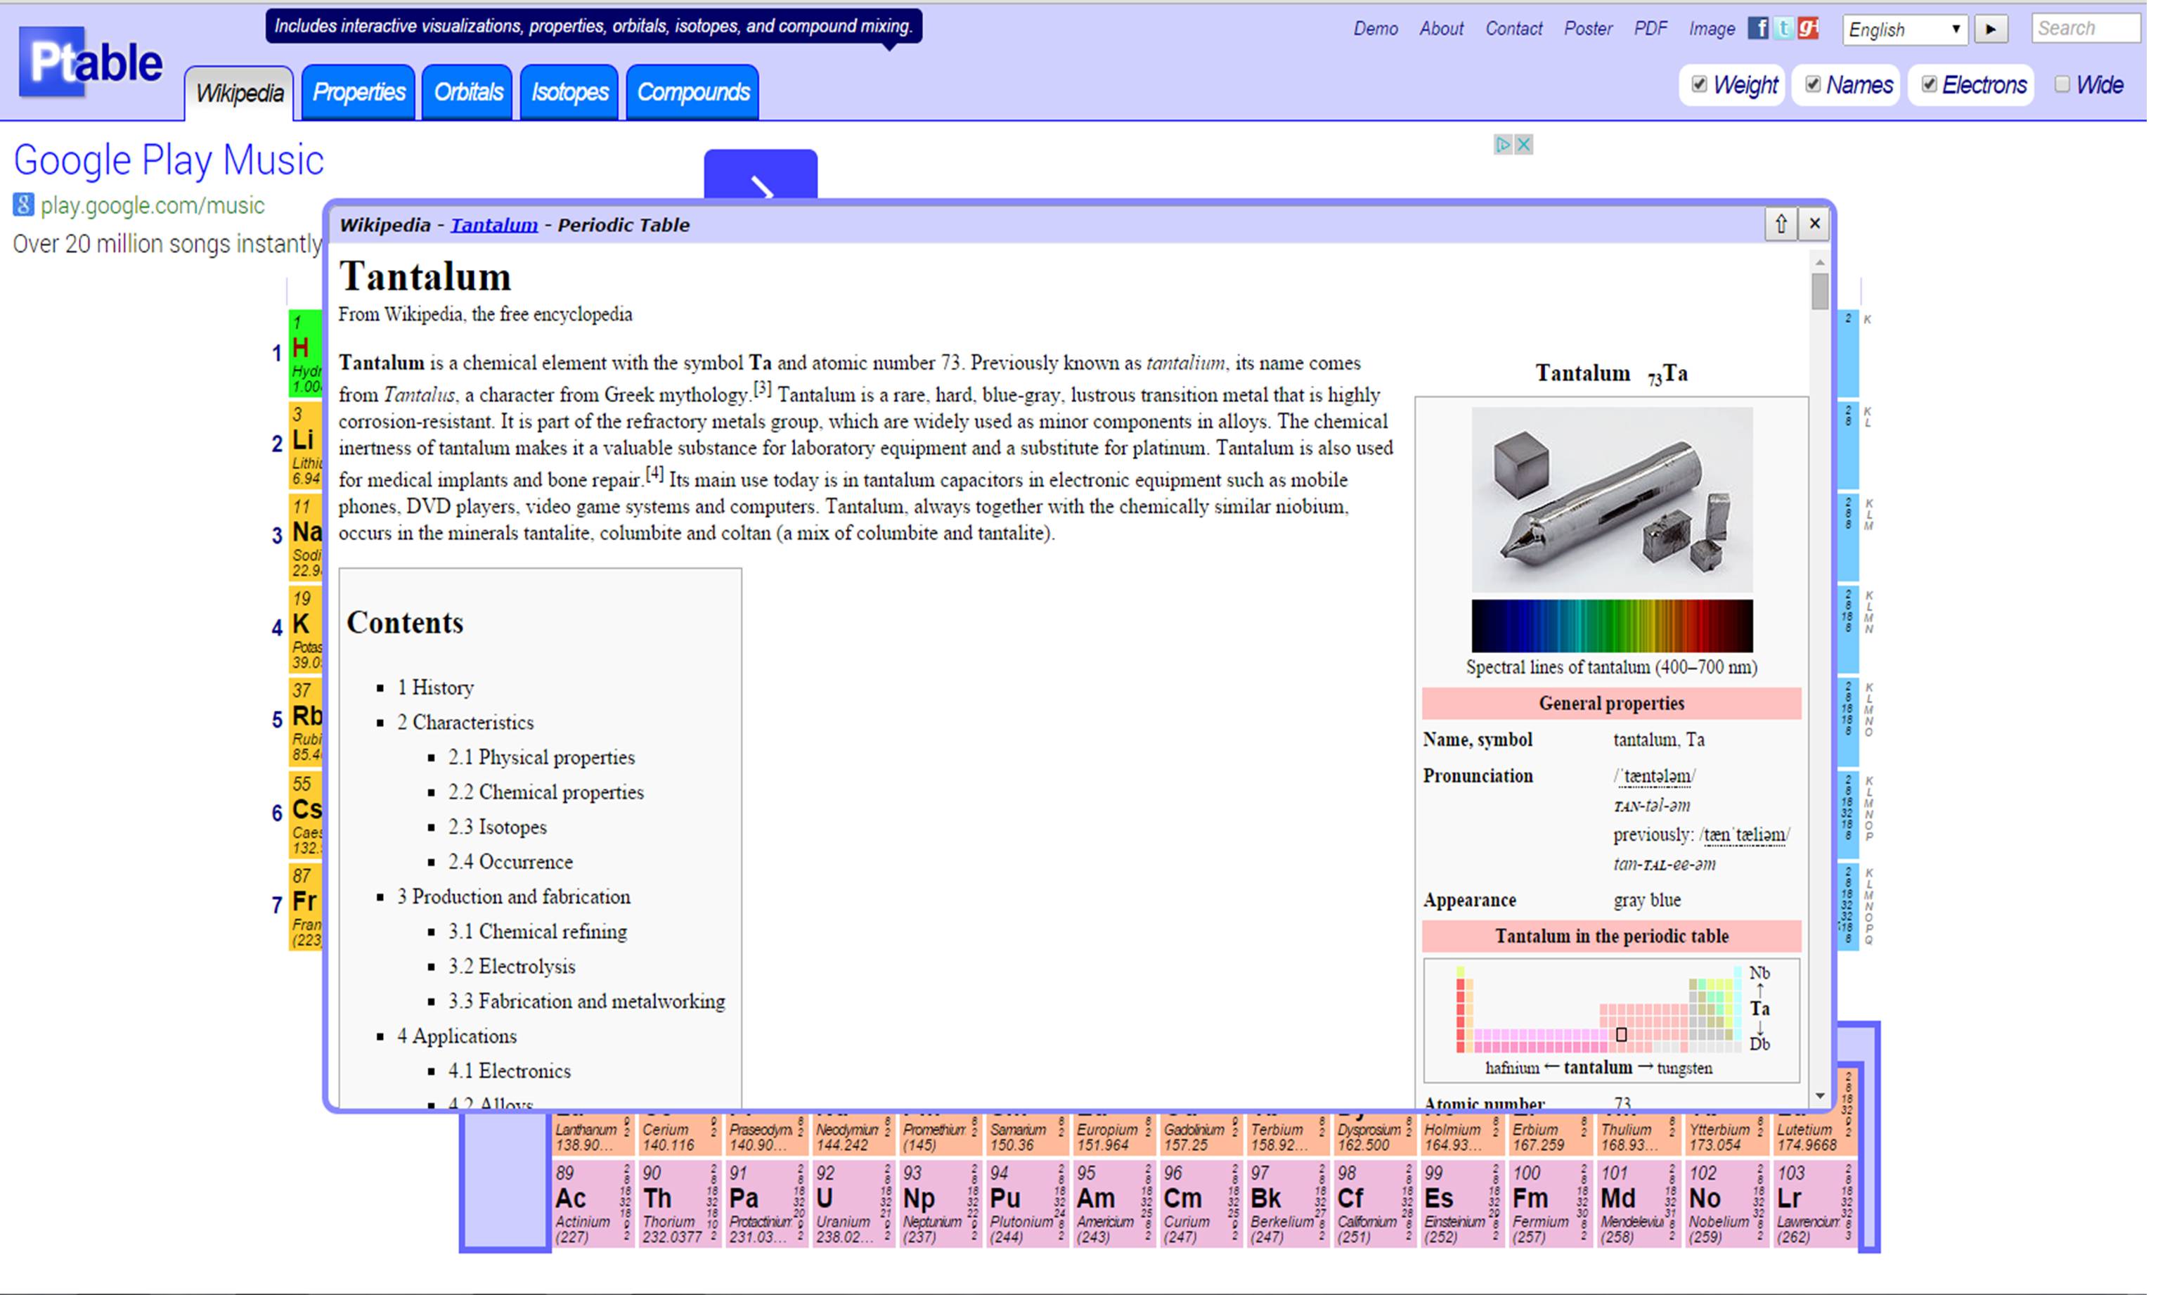
Task: Toggle the Names checkbox
Action: point(1813,84)
